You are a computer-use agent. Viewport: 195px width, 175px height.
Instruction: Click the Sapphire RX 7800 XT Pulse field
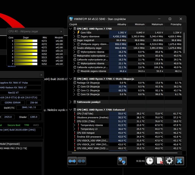point(21,83)
